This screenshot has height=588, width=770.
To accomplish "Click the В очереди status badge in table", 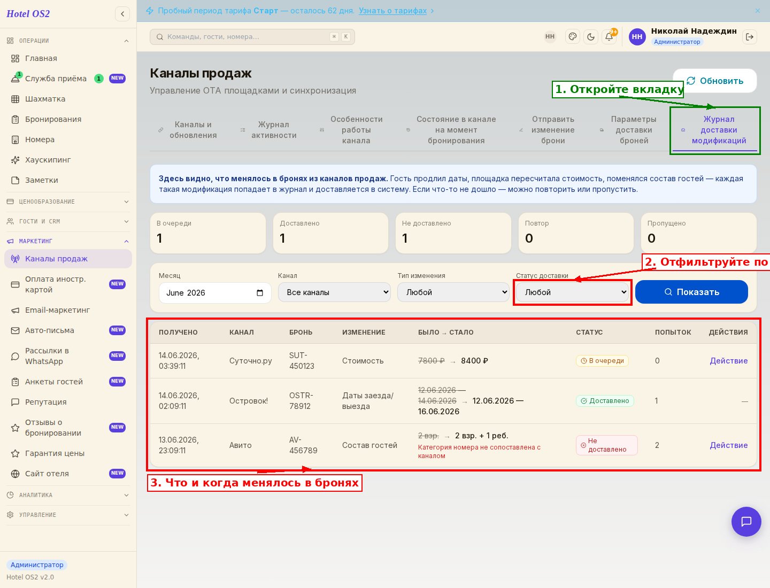I will [x=602, y=361].
